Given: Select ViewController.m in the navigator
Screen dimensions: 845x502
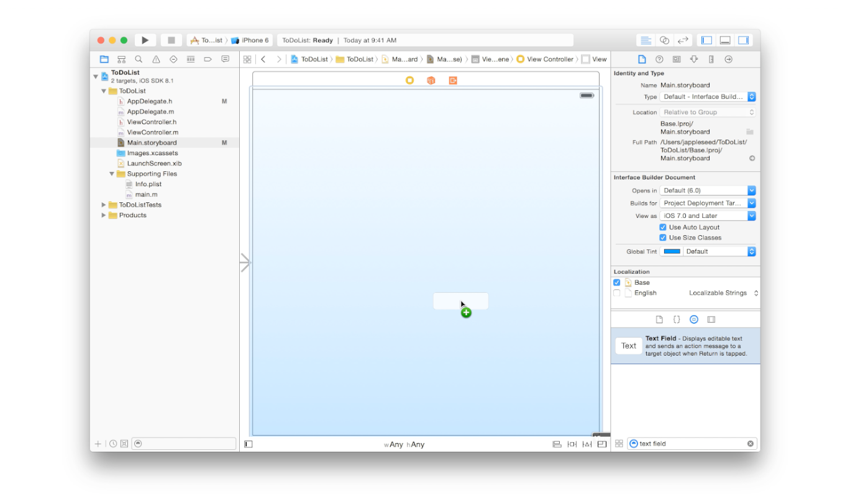Looking at the screenshot, I should (x=152, y=132).
